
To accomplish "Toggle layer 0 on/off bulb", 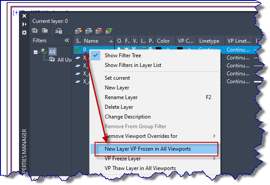I will [119, 48].
